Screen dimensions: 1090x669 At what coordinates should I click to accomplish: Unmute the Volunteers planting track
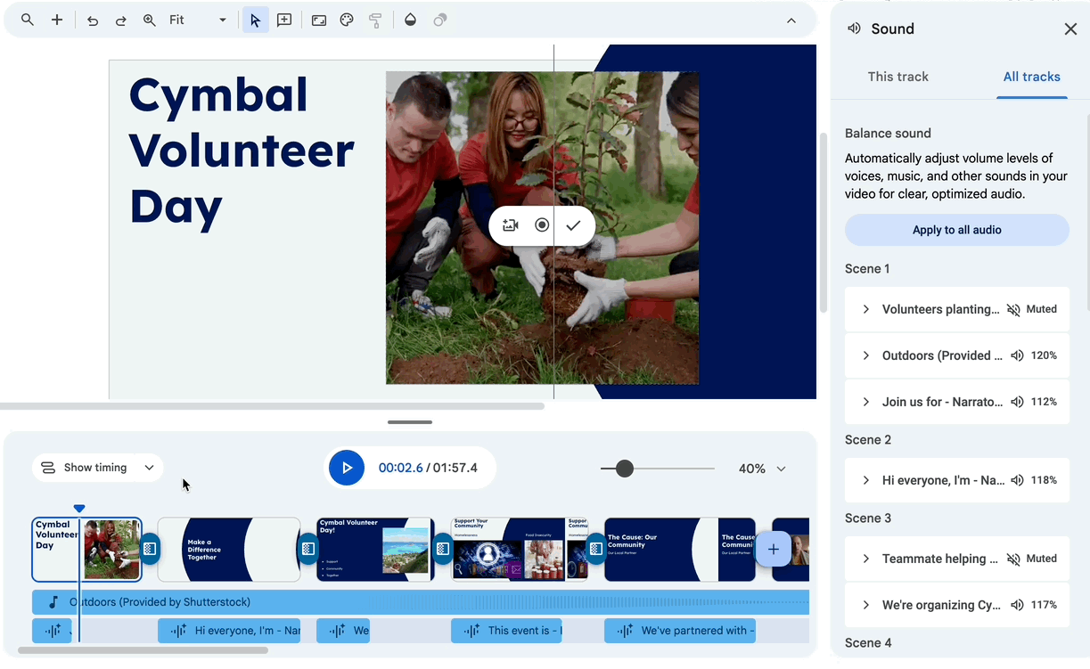[1013, 309]
